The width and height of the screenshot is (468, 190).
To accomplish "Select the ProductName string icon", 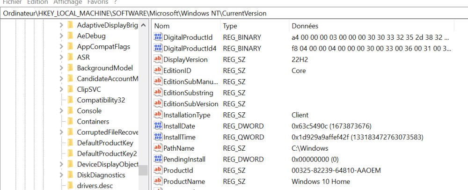I will 158,182.
